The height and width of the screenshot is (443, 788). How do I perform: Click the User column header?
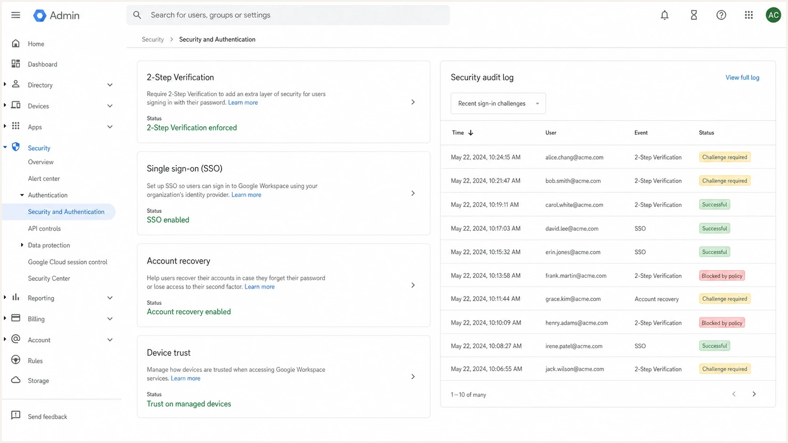click(551, 133)
